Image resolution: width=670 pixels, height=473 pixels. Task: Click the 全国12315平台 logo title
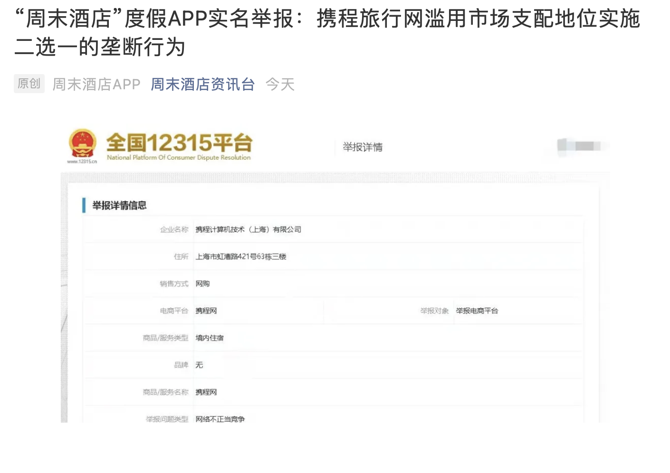point(179,142)
